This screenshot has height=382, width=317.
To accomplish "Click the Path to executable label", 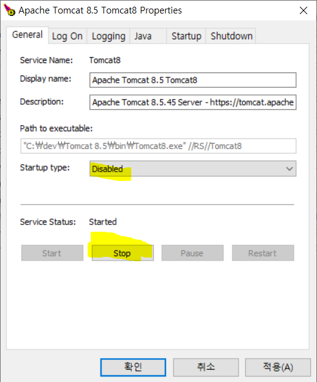I will point(56,128).
